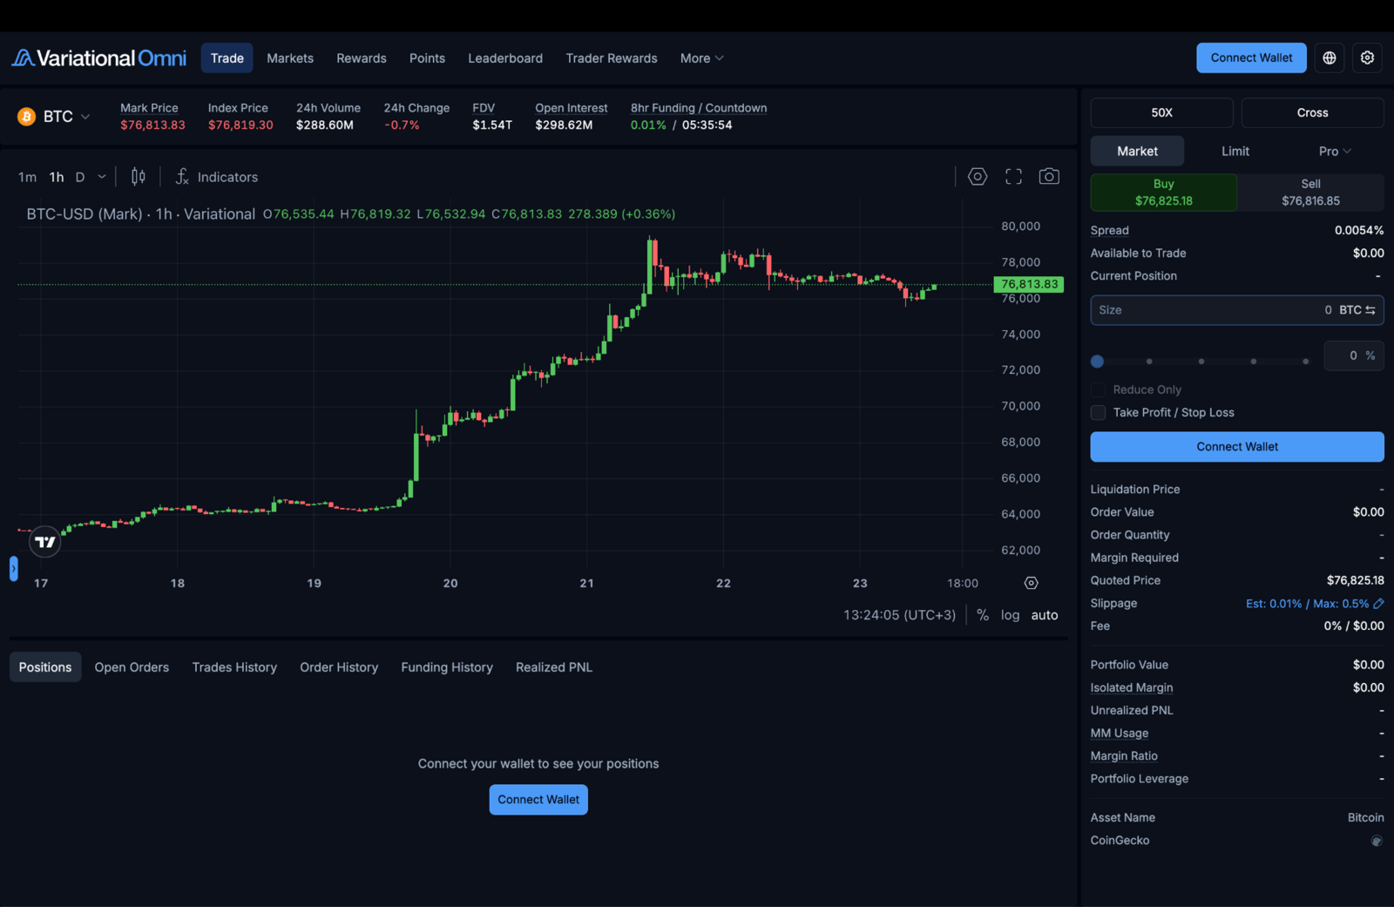The height and width of the screenshot is (907, 1394).
Task: Open the Leaderboard page
Action: (x=505, y=58)
